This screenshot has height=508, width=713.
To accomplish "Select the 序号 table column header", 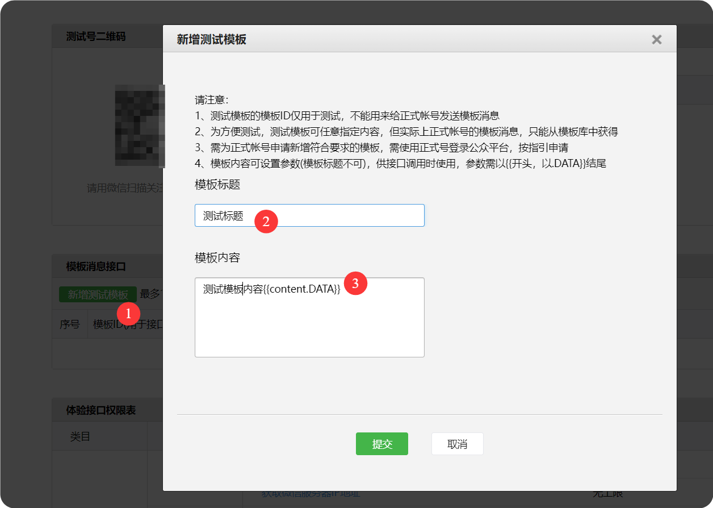I will coord(70,323).
